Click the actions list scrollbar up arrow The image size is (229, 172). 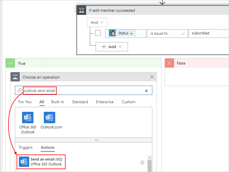click(149, 158)
